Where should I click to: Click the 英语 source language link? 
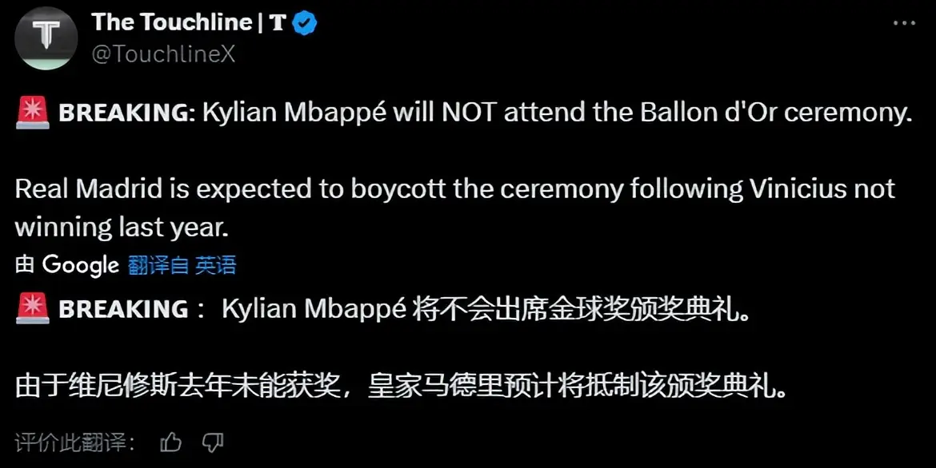216,265
